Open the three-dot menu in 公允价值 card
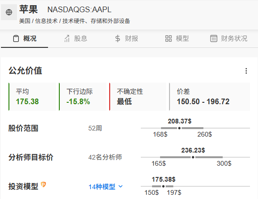The width and height of the screenshot is (258, 199). 246,71
